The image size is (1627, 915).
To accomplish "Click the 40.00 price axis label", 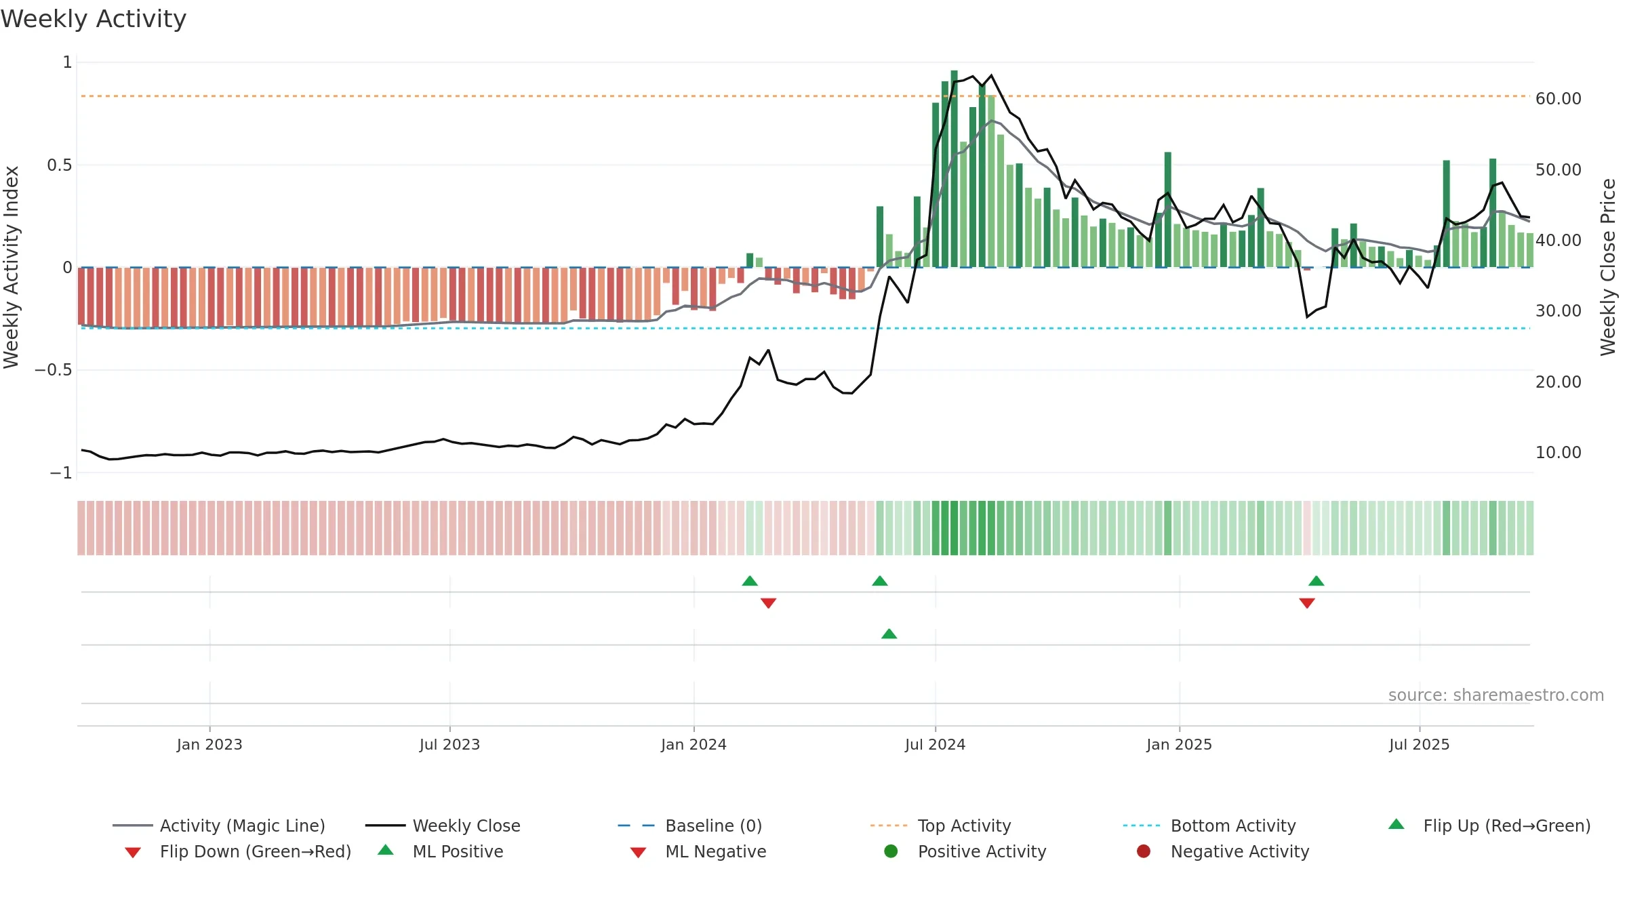I will [x=1558, y=240].
